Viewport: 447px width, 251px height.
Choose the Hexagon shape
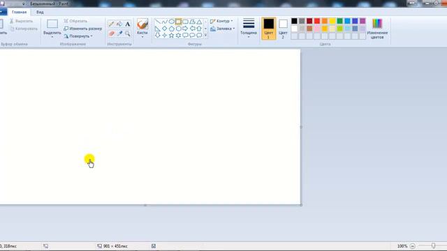coord(178,29)
